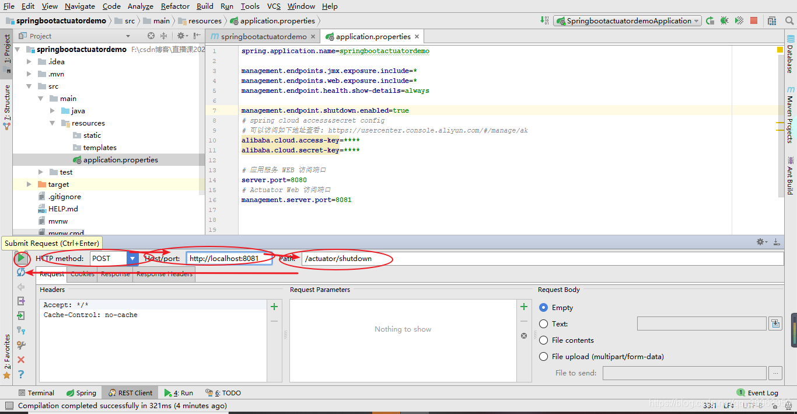Viewport: 797px width, 414px height.
Task: Stop the running application red square
Action: (x=754, y=20)
